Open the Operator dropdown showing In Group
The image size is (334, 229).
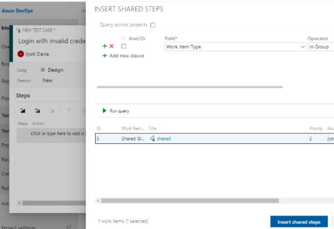[x=320, y=47]
